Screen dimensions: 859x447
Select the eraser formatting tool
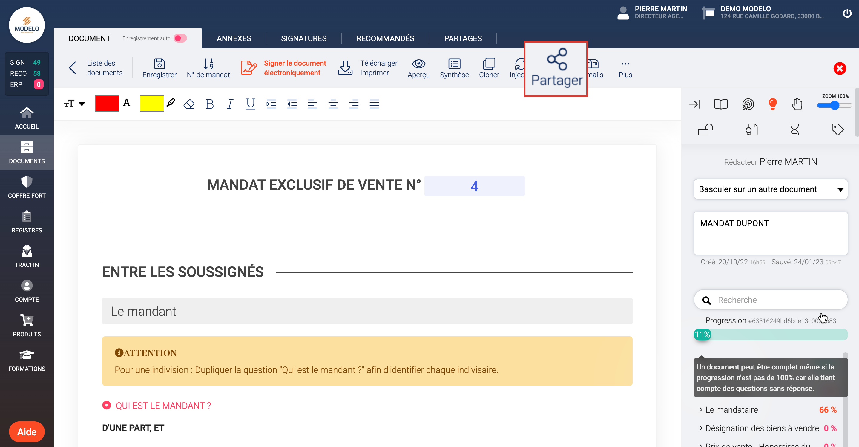coord(189,104)
